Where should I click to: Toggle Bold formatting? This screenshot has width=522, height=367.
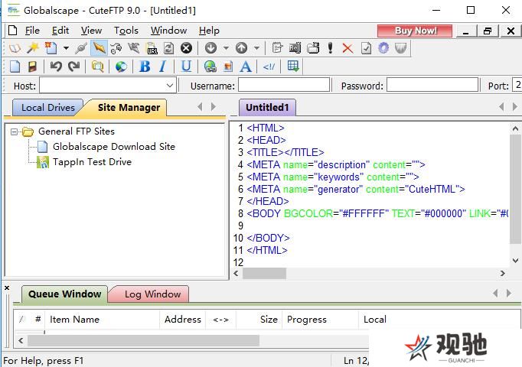[145, 67]
